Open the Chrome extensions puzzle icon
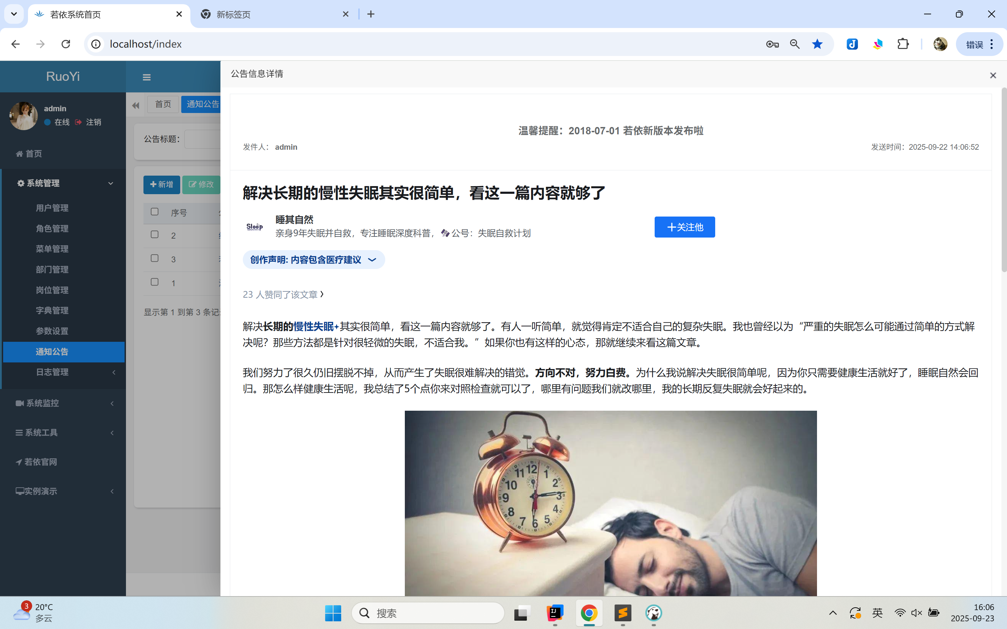This screenshot has width=1007, height=629. click(903, 44)
